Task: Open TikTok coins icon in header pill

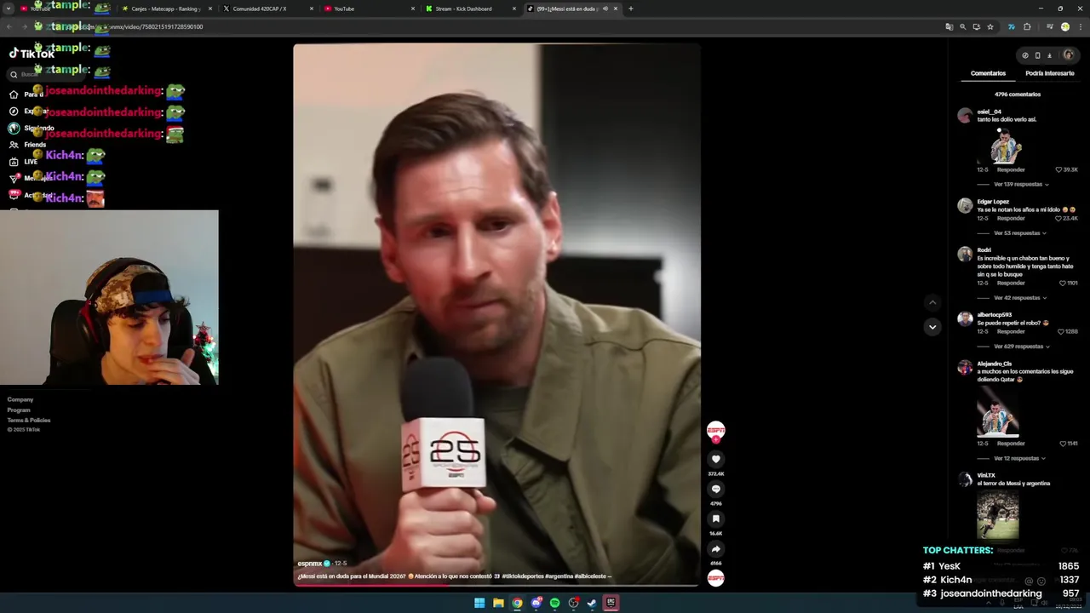Action: 1025,55
